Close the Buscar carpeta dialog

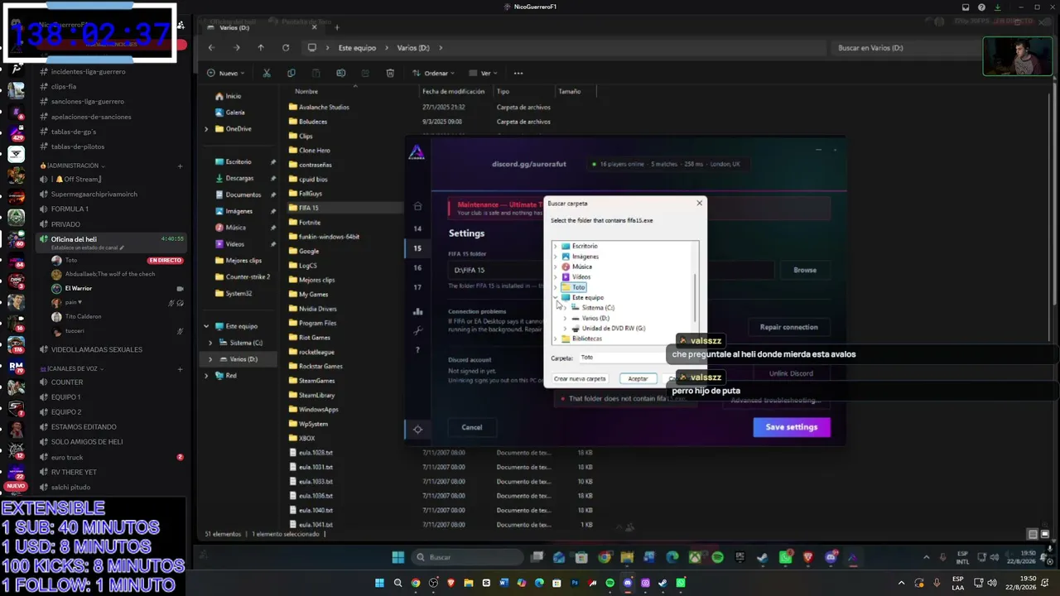coord(699,203)
